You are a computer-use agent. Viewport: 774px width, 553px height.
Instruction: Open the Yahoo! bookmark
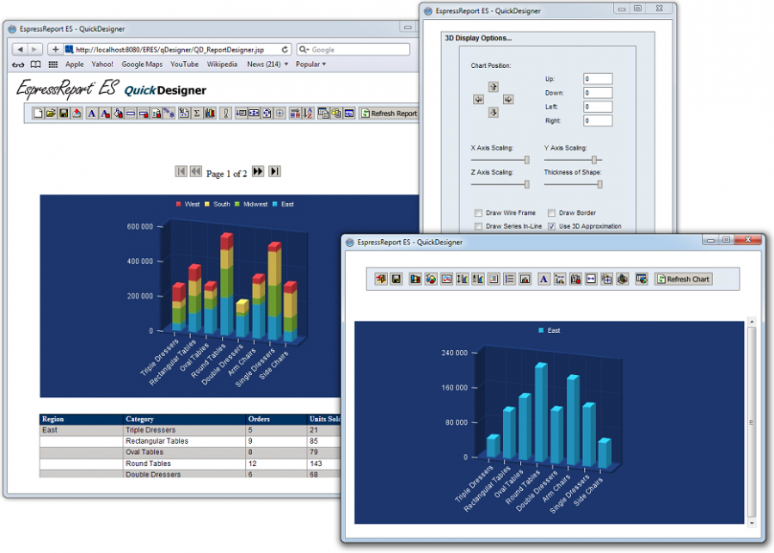pyautogui.click(x=102, y=65)
